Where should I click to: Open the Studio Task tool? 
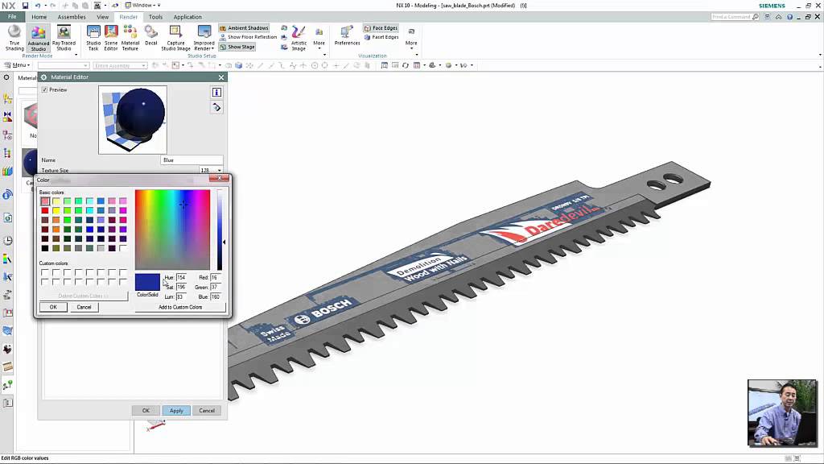point(93,38)
